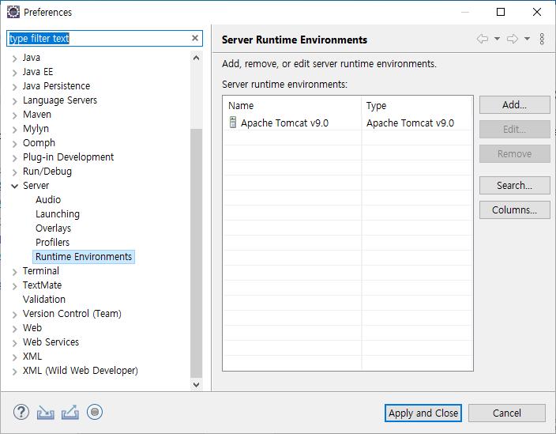Image resolution: width=556 pixels, height=434 pixels.
Task: Click the Import preferences icon
Action: (45, 413)
